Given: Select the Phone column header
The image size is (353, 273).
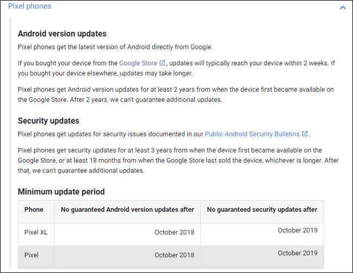Looking at the screenshot, I should pos(34,210).
